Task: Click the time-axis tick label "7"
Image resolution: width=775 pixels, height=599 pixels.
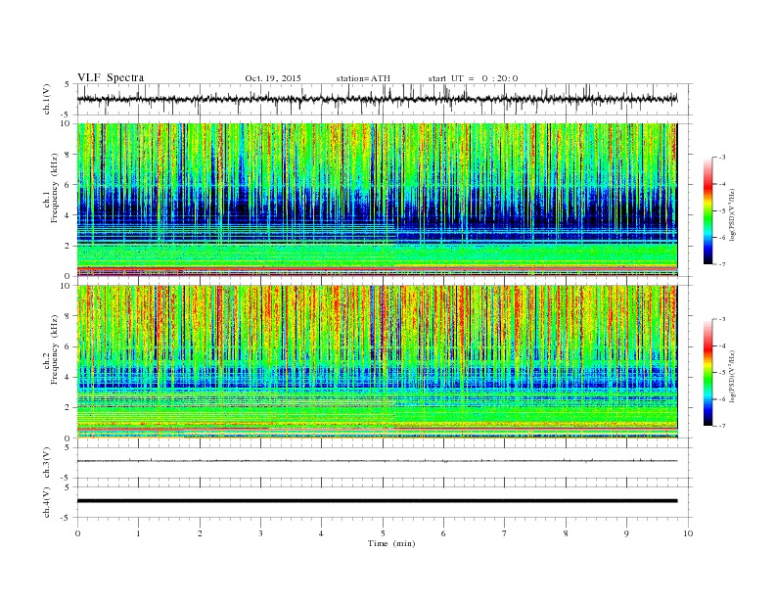Action: tap(505, 533)
